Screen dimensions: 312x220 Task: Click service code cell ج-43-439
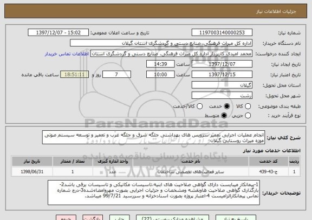pyautogui.click(x=268, y=171)
